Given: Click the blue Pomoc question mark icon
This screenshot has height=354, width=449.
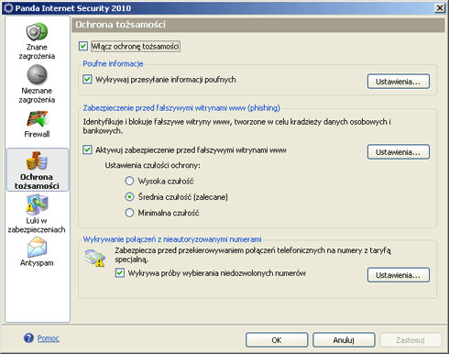Looking at the screenshot, I should pyautogui.click(x=28, y=338).
